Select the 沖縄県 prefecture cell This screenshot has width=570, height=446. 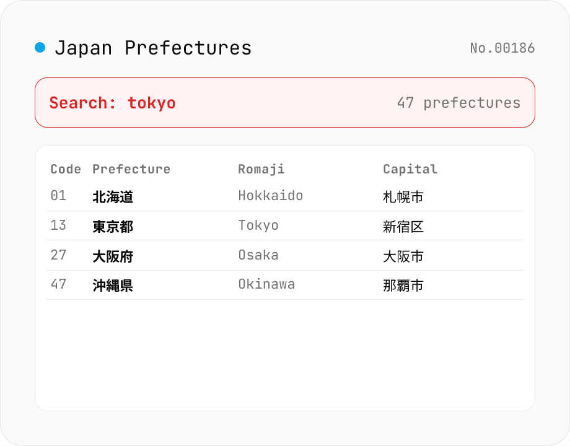coord(113,286)
